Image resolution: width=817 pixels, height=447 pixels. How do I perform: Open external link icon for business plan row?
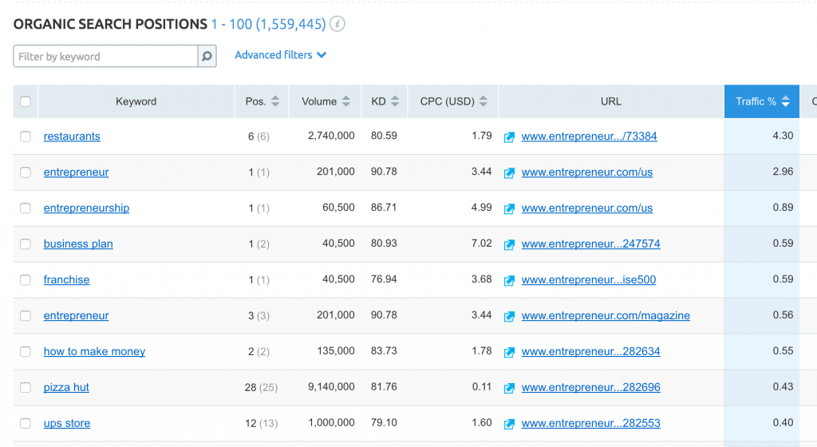509,244
